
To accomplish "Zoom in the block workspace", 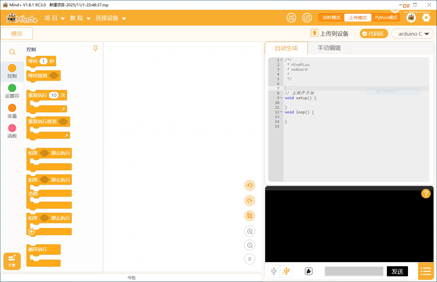I will pos(250,231).
